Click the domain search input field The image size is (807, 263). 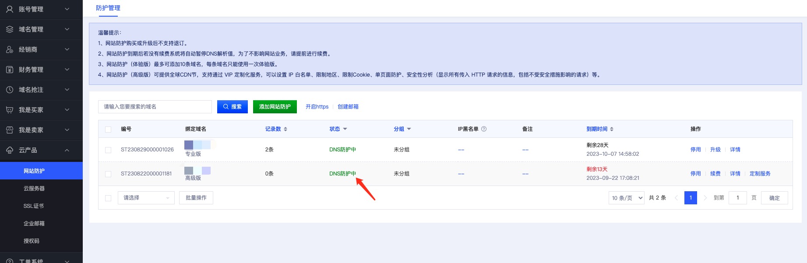[155, 107]
